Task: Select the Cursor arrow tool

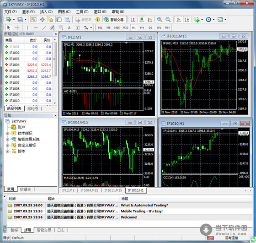Action: point(8,27)
